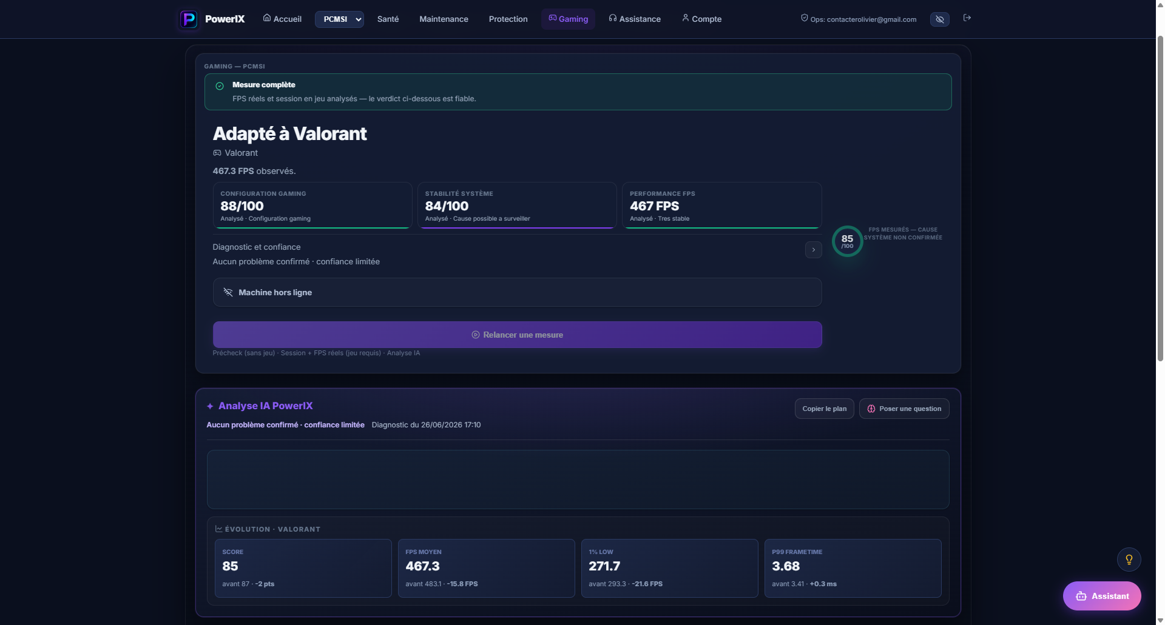
Task: Click the Ops shield icon
Action: 805,18
